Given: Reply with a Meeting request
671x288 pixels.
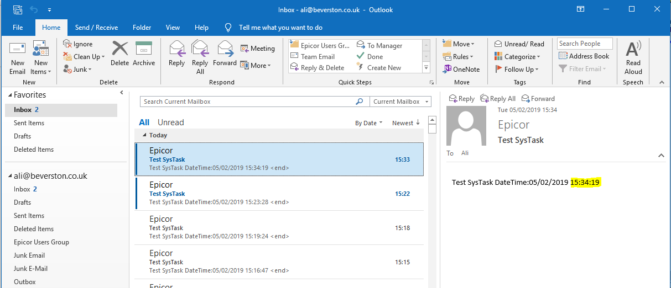Looking at the screenshot, I should point(257,49).
